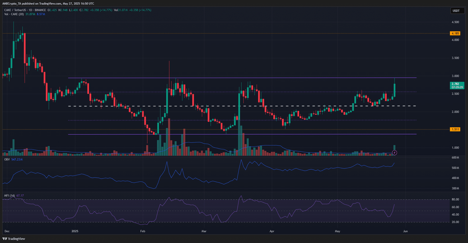Screen dimensions: 468x243
Task: Click the Jun label on time axis
Action: [x=405, y=231]
